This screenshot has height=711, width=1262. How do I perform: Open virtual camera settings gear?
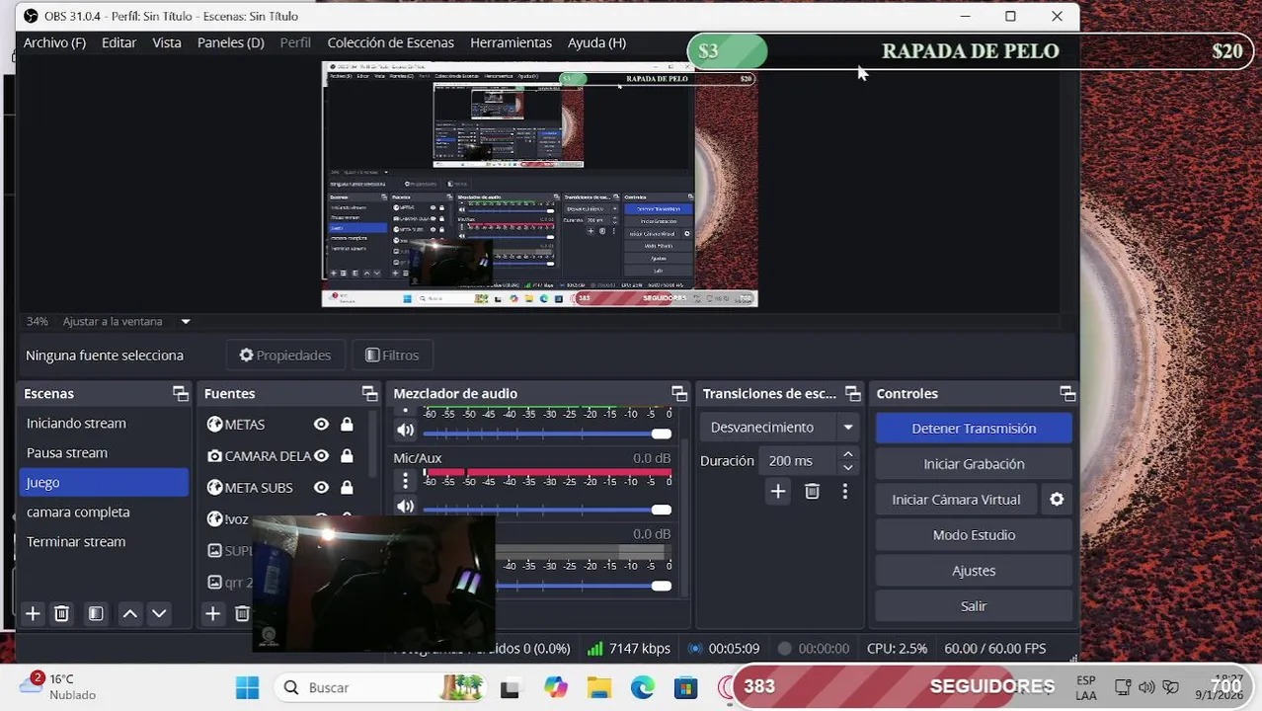pos(1057,499)
